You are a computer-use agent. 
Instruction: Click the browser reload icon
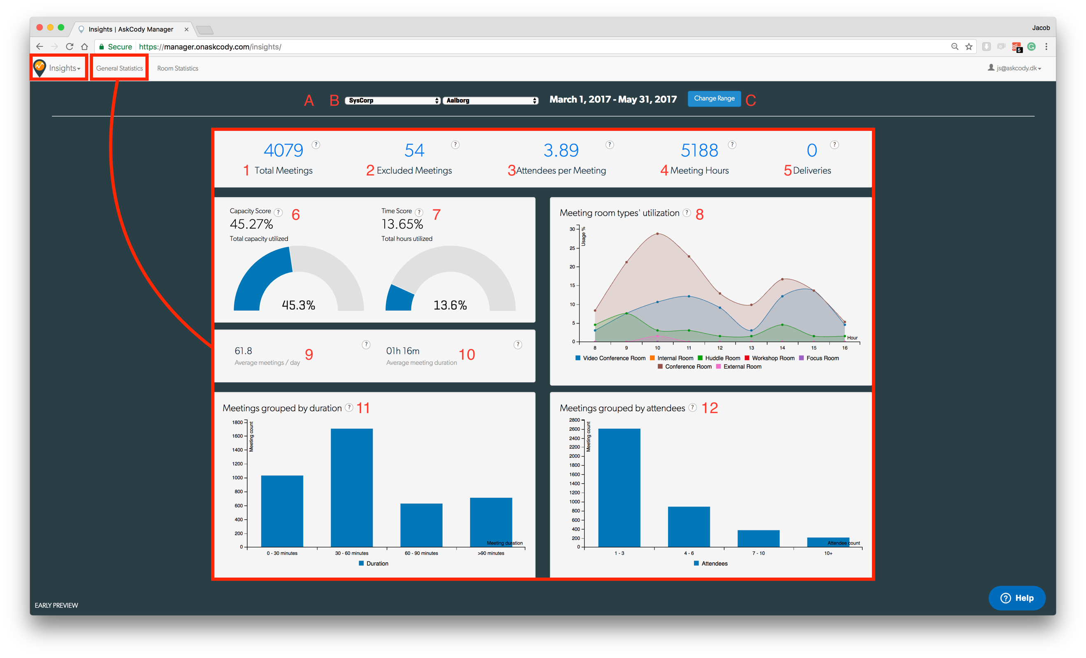pos(69,47)
